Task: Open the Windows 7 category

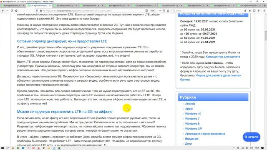Action: (x=192, y=119)
